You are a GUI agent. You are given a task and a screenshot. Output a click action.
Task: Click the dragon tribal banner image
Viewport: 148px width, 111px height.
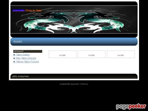pos(74,19)
